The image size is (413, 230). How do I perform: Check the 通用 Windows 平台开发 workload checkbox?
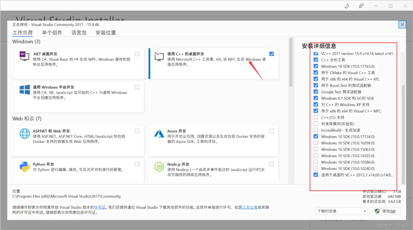coord(137,87)
